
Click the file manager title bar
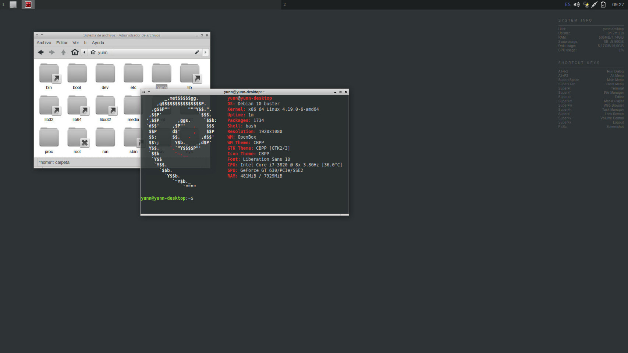(x=122, y=35)
